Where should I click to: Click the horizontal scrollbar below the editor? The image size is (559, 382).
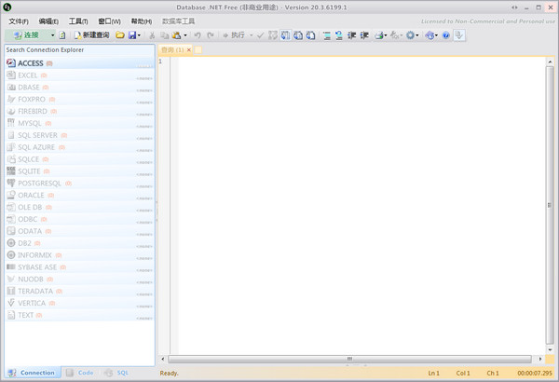tap(349, 358)
